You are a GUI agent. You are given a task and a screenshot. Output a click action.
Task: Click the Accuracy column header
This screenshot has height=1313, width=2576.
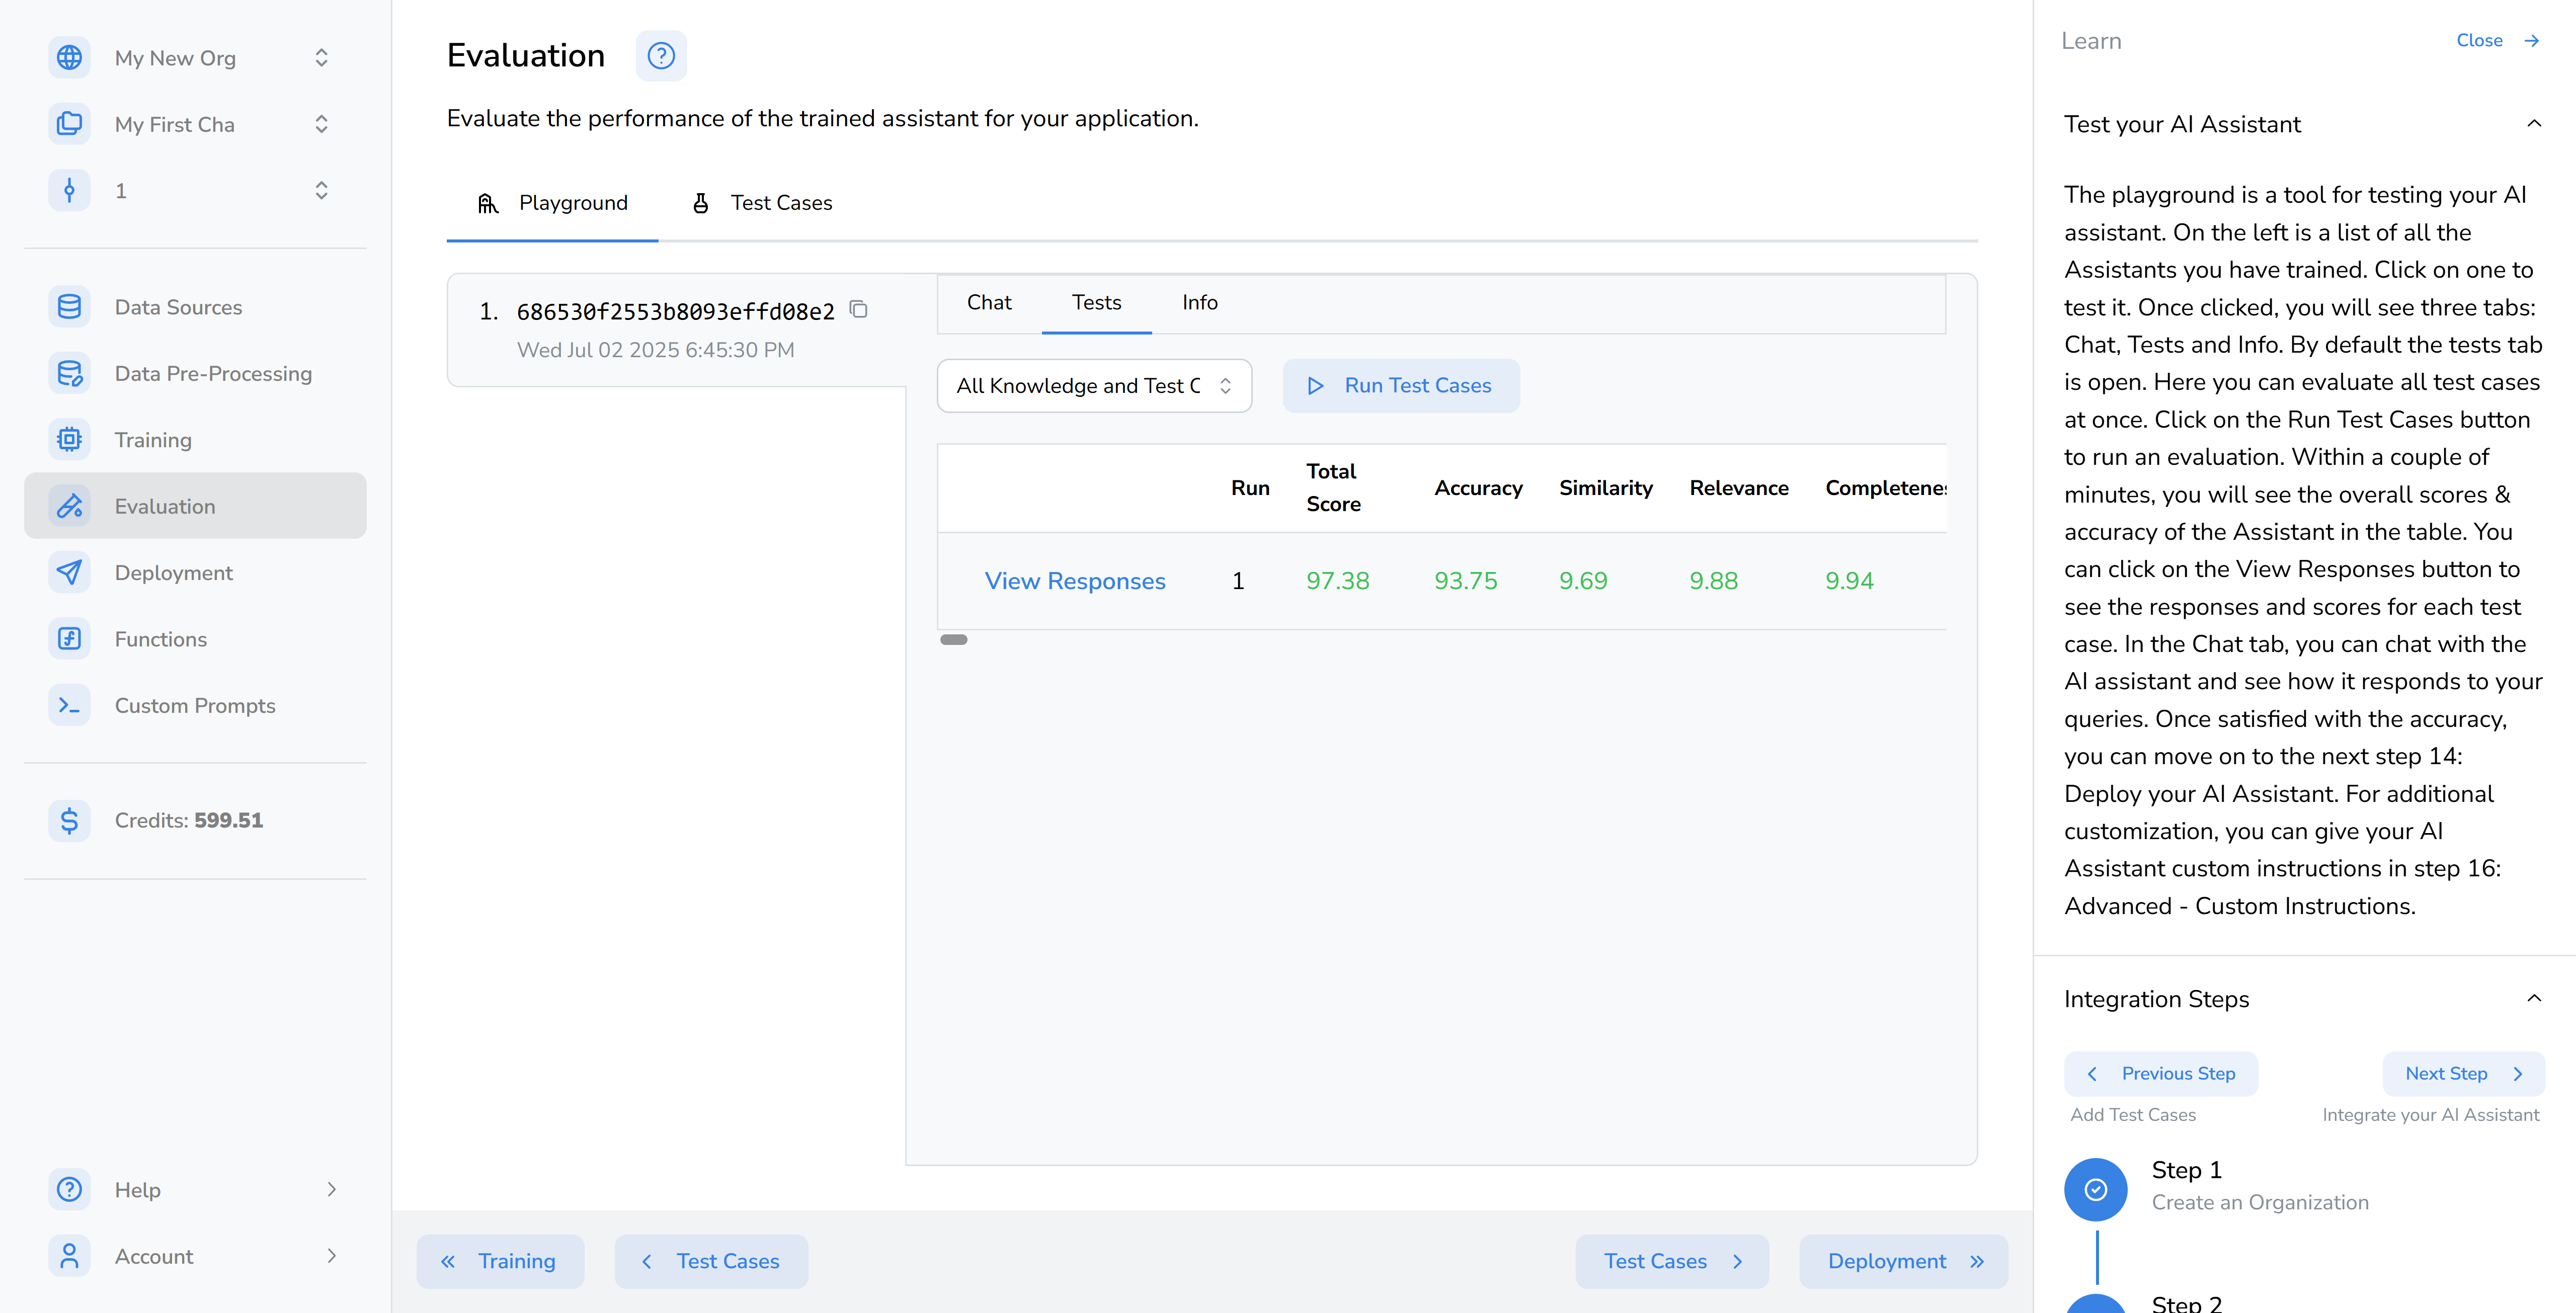(1478, 488)
